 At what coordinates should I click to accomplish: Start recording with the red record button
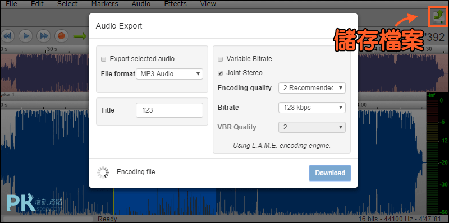[62, 36]
